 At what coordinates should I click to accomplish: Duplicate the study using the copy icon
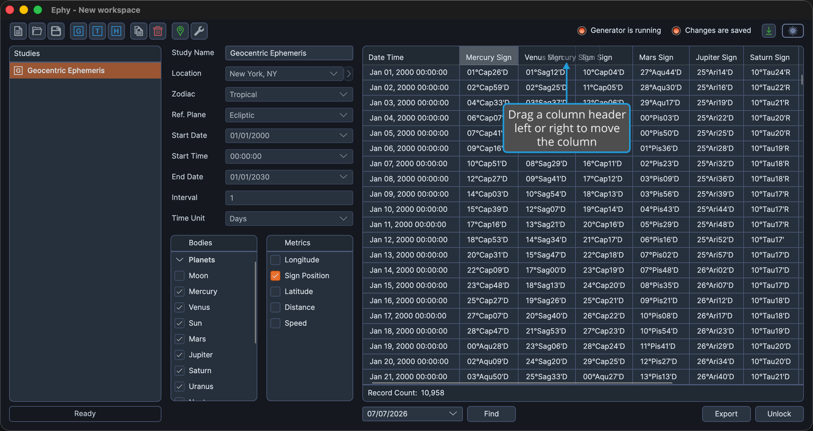(139, 31)
